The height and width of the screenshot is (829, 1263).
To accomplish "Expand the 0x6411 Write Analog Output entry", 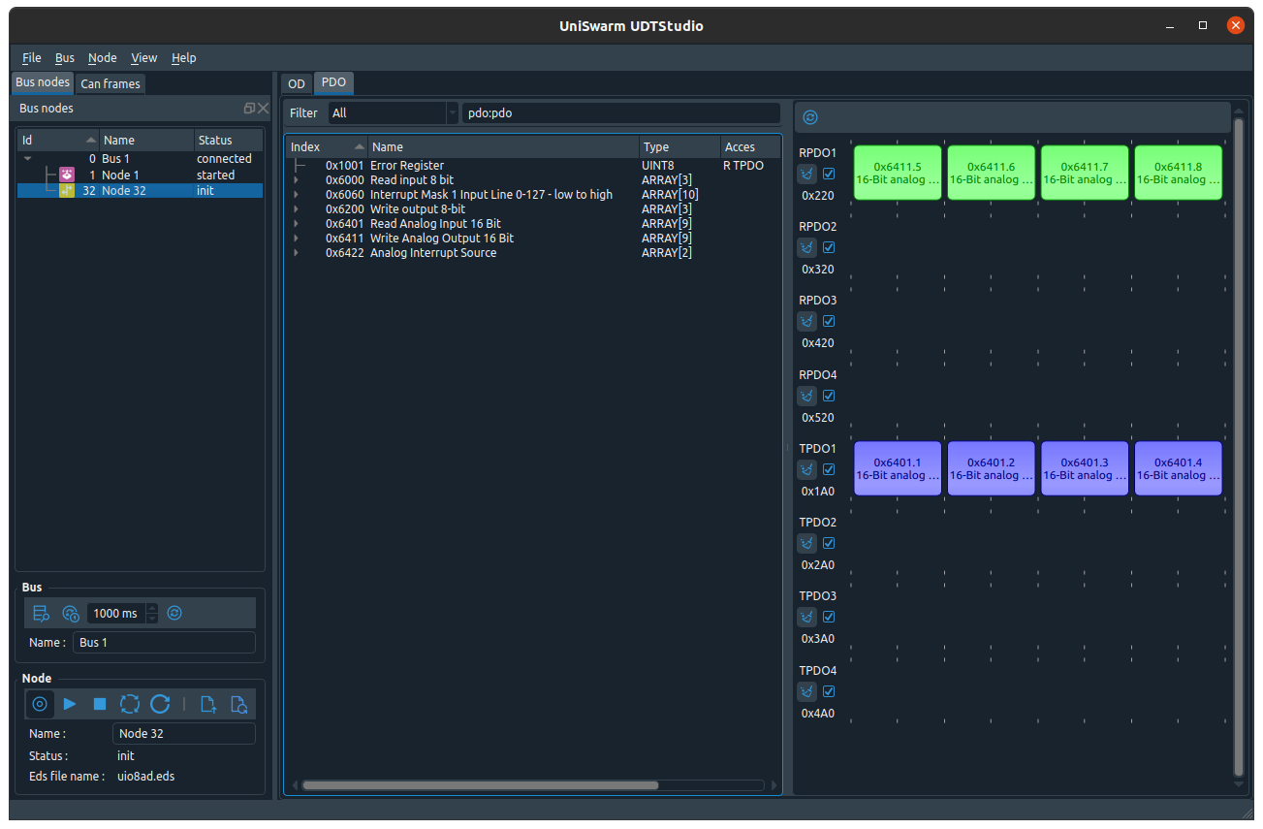I will click(x=296, y=239).
